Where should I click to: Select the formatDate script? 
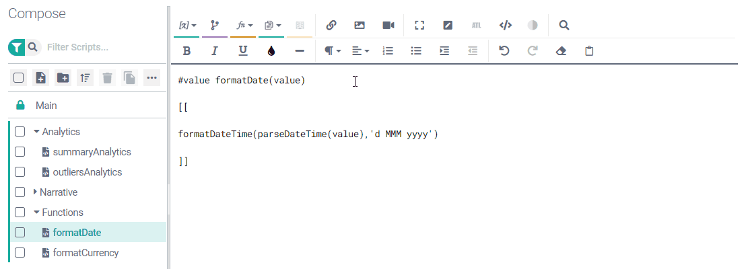(77, 233)
